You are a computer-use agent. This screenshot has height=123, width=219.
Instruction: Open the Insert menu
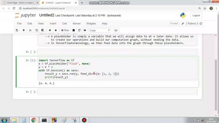pos(53,24)
